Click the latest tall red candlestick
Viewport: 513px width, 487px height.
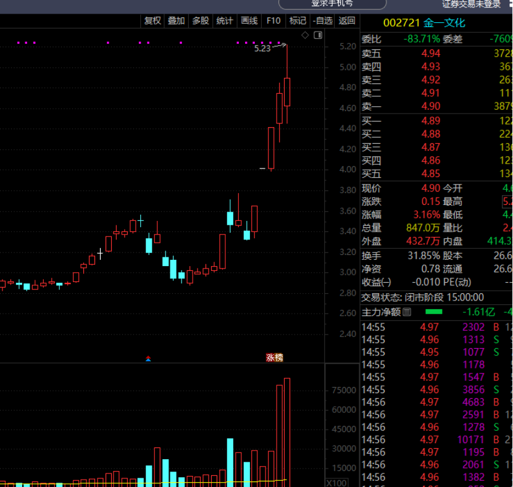pyautogui.click(x=287, y=92)
